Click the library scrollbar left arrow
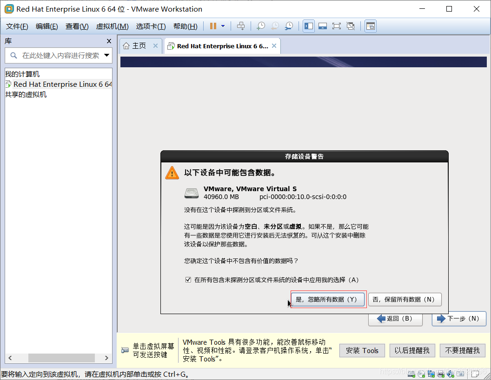 [x=10, y=358]
